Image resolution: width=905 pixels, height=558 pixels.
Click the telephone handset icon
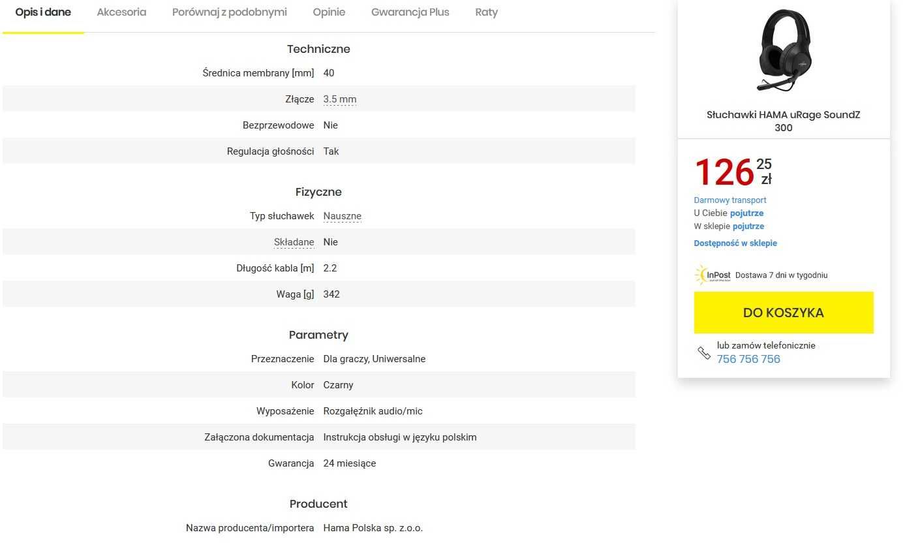(703, 353)
